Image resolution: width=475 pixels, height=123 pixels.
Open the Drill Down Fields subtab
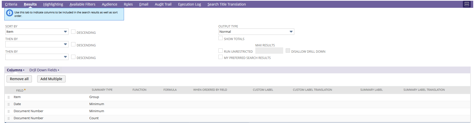(x=43, y=70)
